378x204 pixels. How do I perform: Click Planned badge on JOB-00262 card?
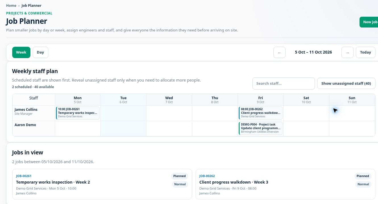coord(363,176)
